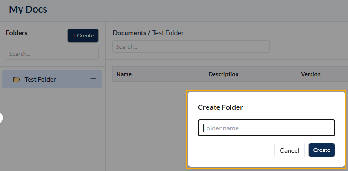Click the Folders search box
This screenshot has width=348, height=171.
[x=52, y=54]
